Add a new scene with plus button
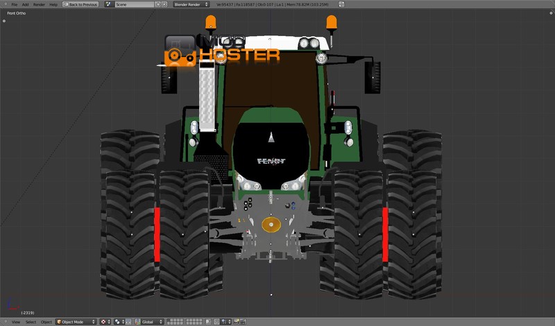This screenshot has width=555, height=326. (158, 4)
